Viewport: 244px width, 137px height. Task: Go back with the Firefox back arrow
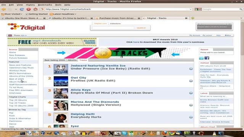click(3, 9)
